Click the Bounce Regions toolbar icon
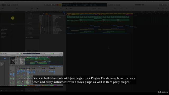Screen dimensions: 169x95 71,8
